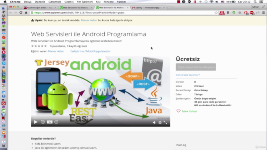Reload the Udemy page

tap(21, 13)
